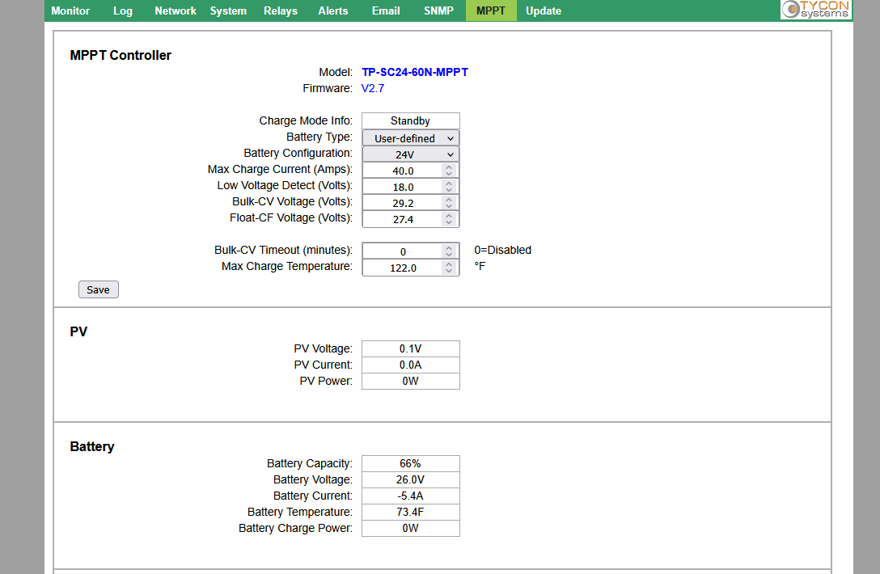This screenshot has height=574, width=880.
Task: Click the PV Current value 0.0A
Action: click(x=411, y=365)
